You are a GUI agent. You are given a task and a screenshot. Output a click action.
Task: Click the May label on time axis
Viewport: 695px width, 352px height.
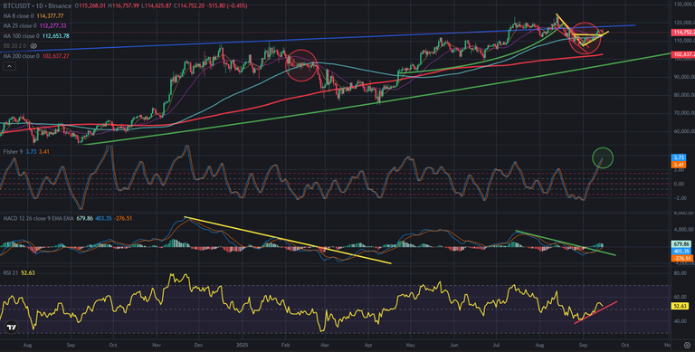point(411,344)
